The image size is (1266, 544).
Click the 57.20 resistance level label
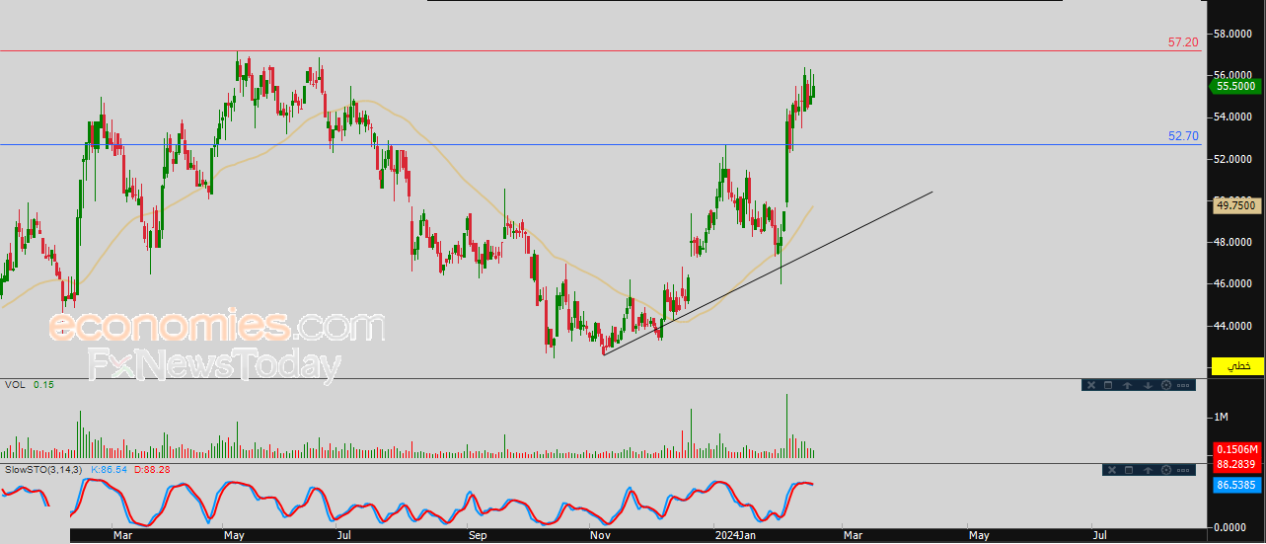1183,42
